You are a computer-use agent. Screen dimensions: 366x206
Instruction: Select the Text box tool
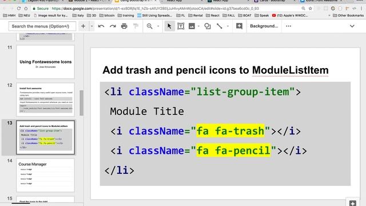pos(181,26)
